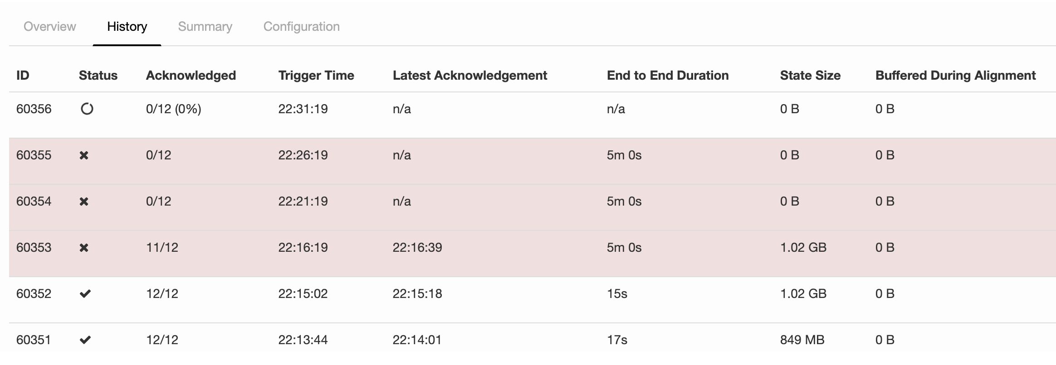Click the in-progress spinner icon for checkpoint 60356
The width and height of the screenshot is (1056, 365).
click(x=87, y=109)
